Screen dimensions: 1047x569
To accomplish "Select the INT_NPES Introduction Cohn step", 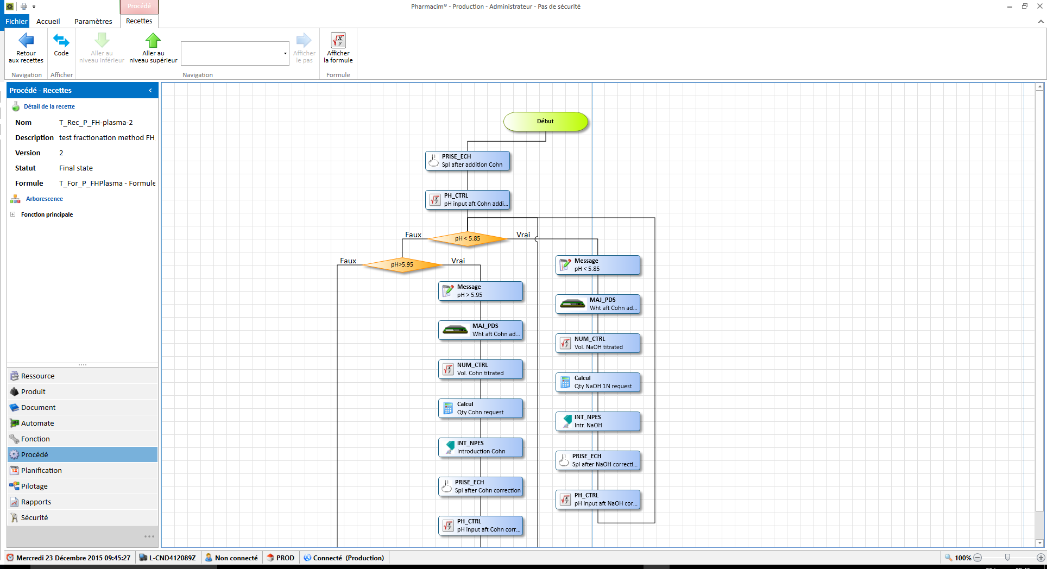I will (x=481, y=447).
